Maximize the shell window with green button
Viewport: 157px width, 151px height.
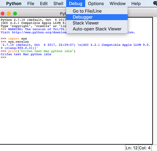tap(15, 13)
